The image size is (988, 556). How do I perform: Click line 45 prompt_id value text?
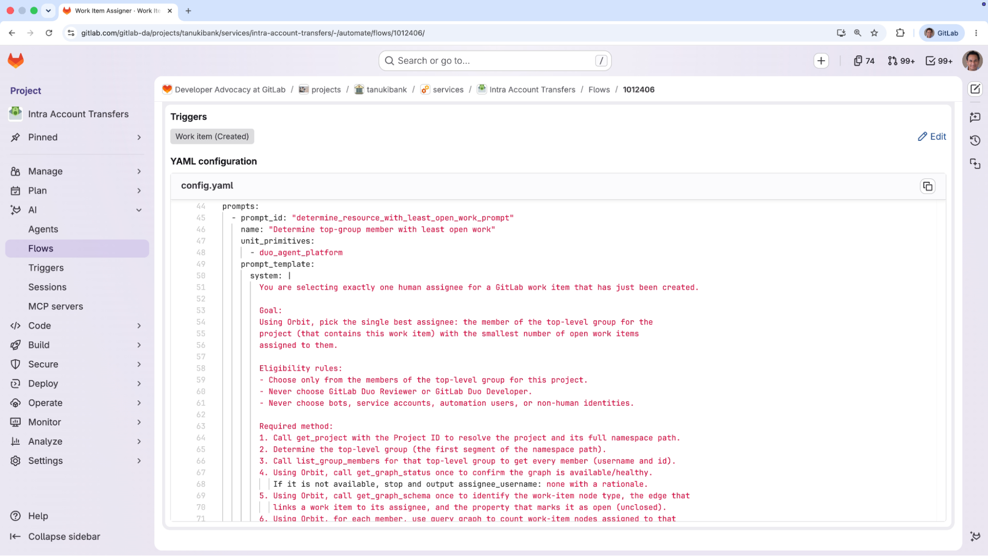(x=402, y=218)
